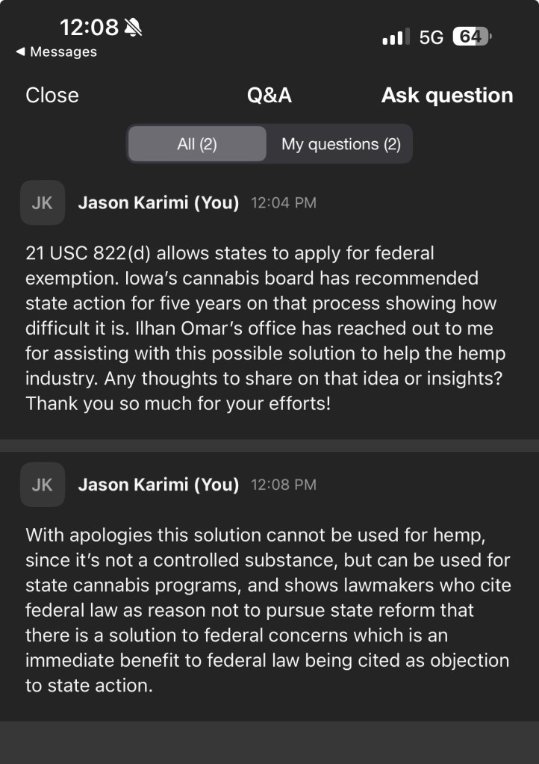The image size is (539, 764).
Task: Tap JK avatar on the 12:04 PM question
Action: pyautogui.click(x=43, y=202)
